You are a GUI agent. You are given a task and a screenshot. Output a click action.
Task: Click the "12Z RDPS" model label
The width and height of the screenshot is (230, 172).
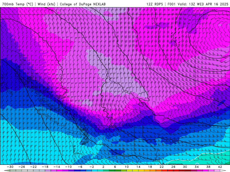[155, 4]
